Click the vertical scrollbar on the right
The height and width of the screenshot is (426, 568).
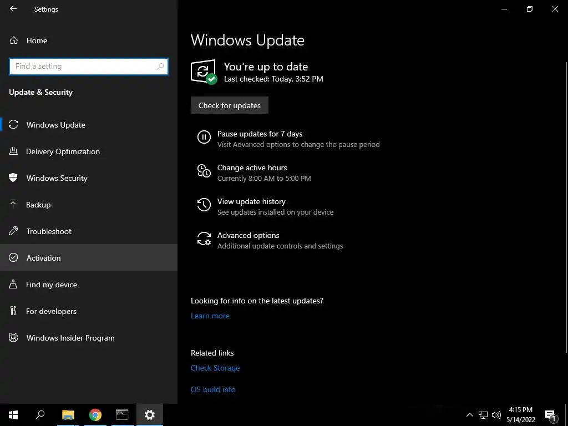566,206
